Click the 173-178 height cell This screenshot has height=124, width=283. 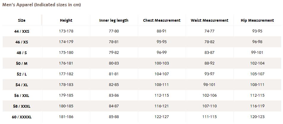click(66, 31)
